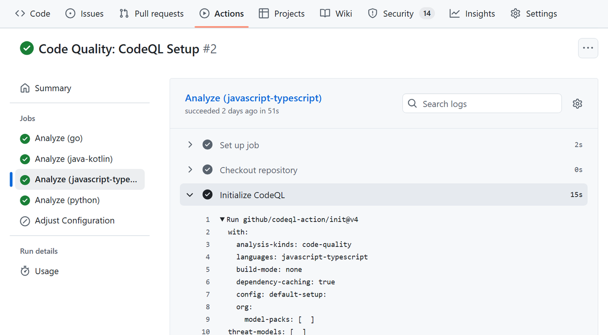
Task: Fold the Run github/codeql-action/init@v4 log group
Action: click(x=222, y=220)
